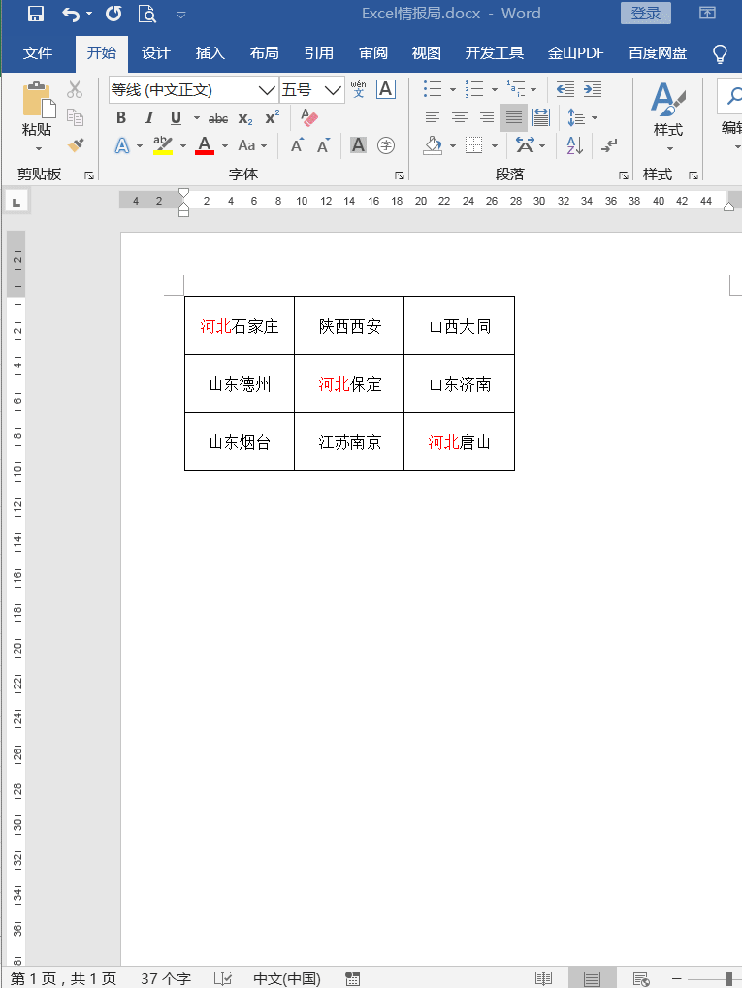Undo the last action
The height and width of the screenshot is (988, 742).
point(71,14)
